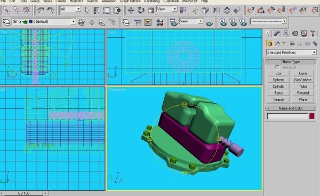The height and width of the screenshot is (196, 320).
Task: Toggle Restrict to XY plane button
Action: point(303,10)
